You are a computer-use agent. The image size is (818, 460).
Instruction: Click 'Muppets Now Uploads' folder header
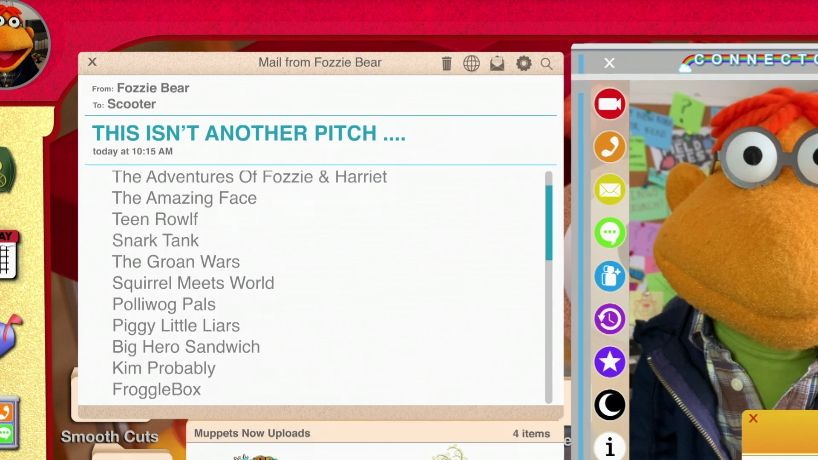(x=252, y=433)
